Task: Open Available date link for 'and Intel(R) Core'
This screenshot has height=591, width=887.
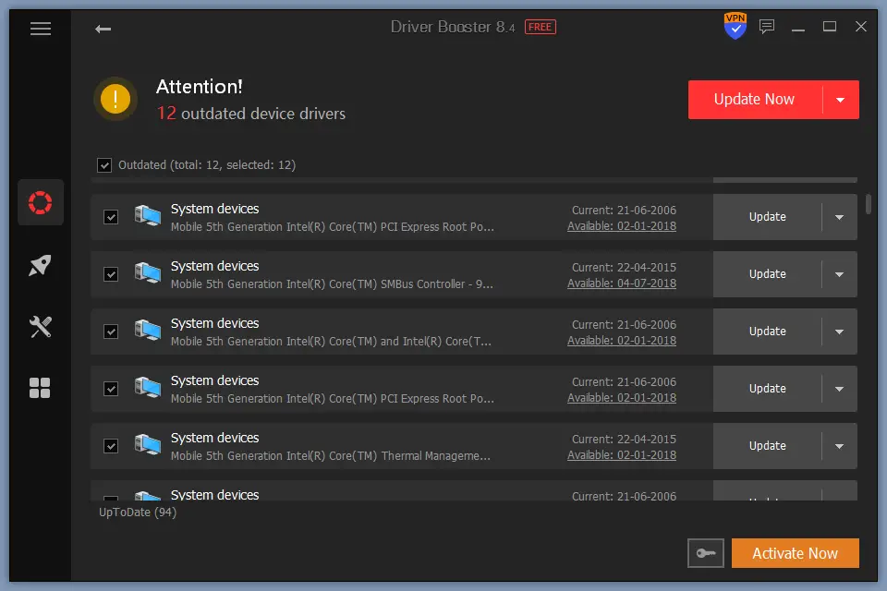Action: tap(622, 341)
